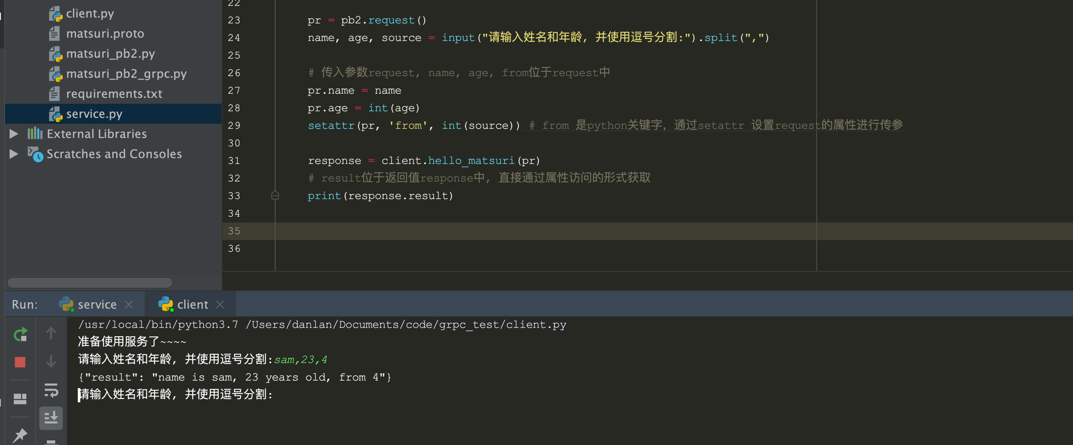Screen dimensions: 1073x445
Task: Select matsuri.proto in the project tree
Action: pyautogui.click(x=105, y=33)
